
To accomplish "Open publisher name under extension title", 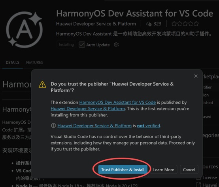I will pyautogui.click(x=96, y=24).
